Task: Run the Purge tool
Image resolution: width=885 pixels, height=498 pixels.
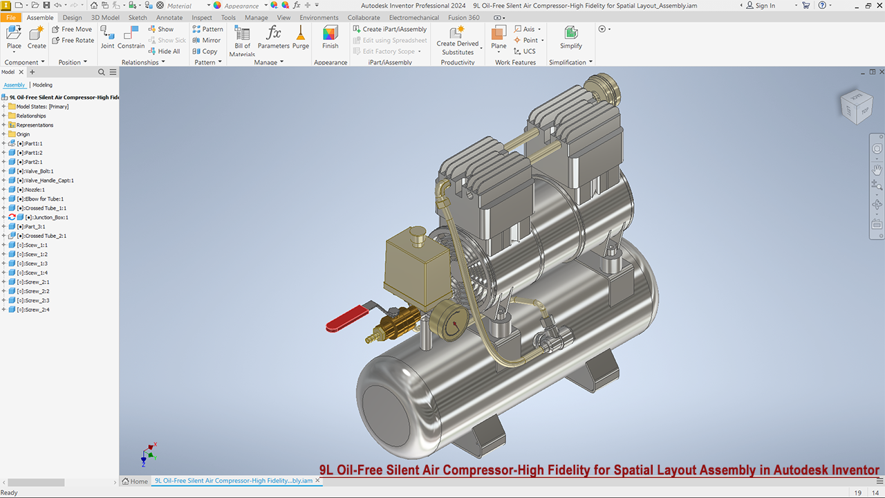Action: point(301,37)
